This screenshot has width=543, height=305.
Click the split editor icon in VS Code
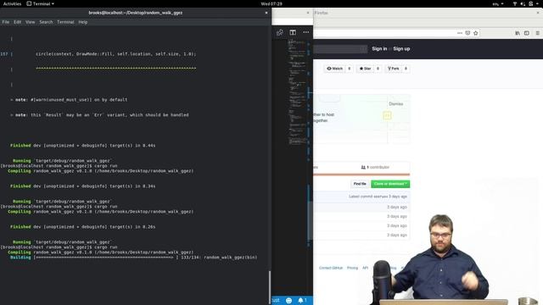(293, 32)
